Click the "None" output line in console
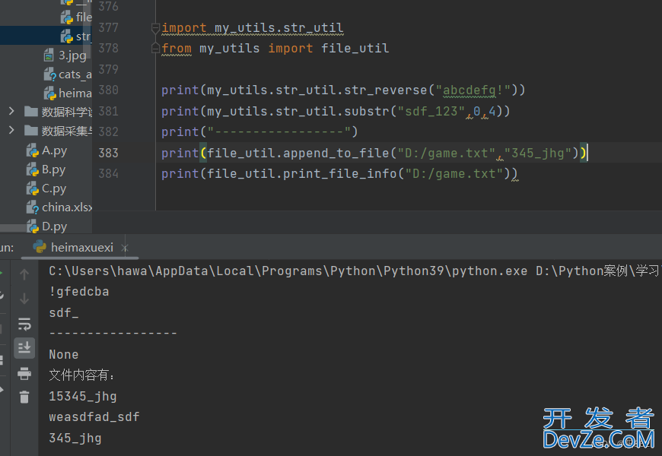 pyautogui.click(x=64, y=355)
